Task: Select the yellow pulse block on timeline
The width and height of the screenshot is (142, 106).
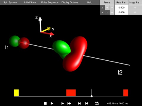Action: (16, 93)
